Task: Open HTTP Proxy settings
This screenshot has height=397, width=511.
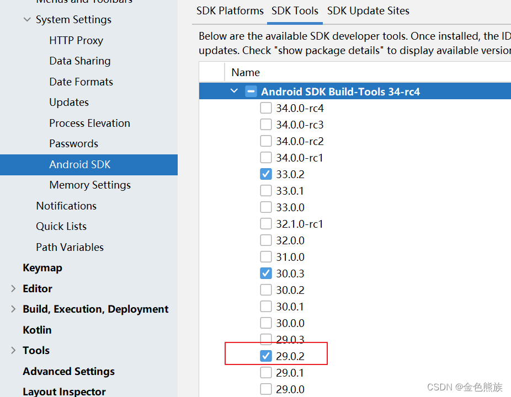Action: [x=76, y=40]
